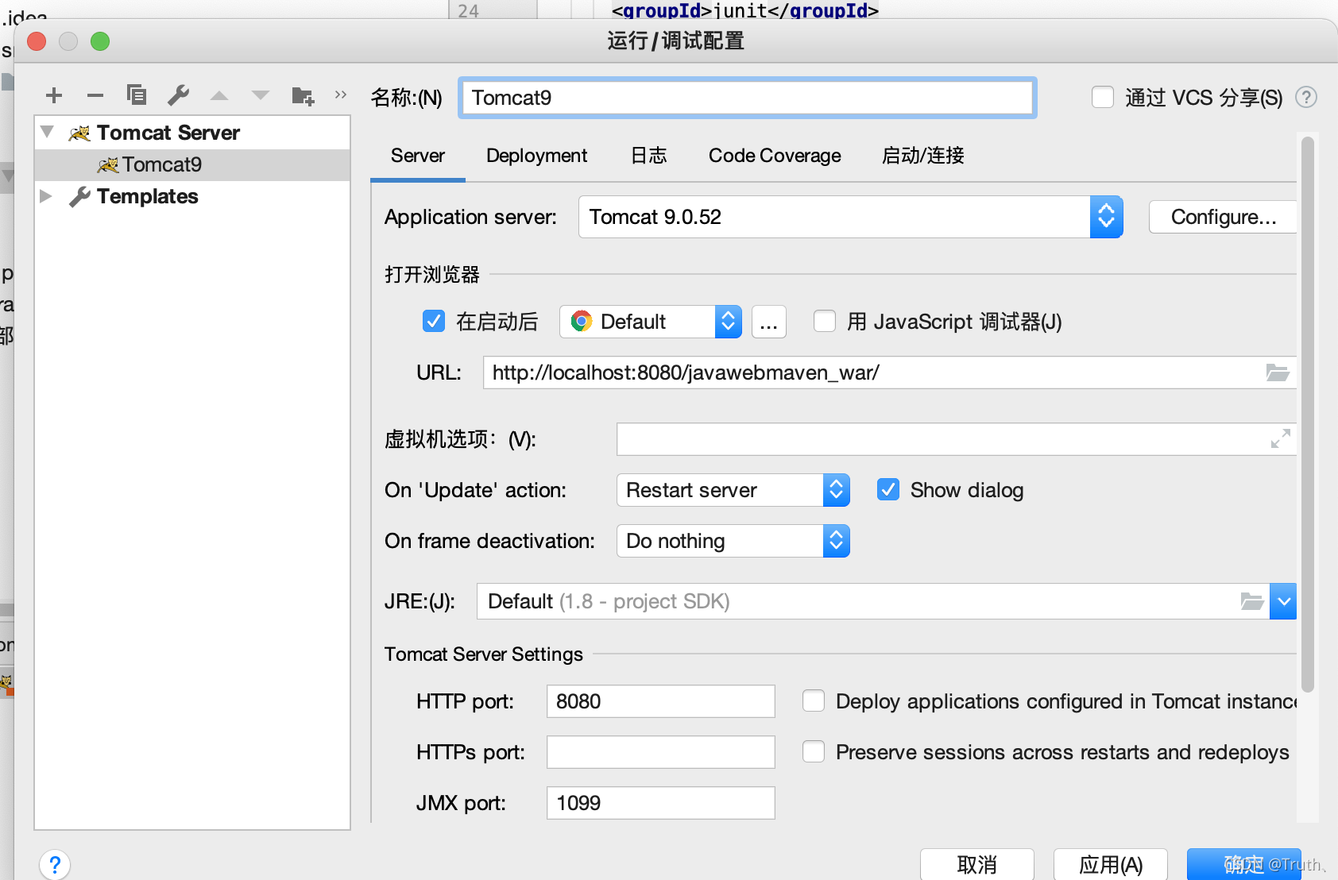
Task: Open the On frame deactivation Do nothing dropdown
Action: click(733, 541)
